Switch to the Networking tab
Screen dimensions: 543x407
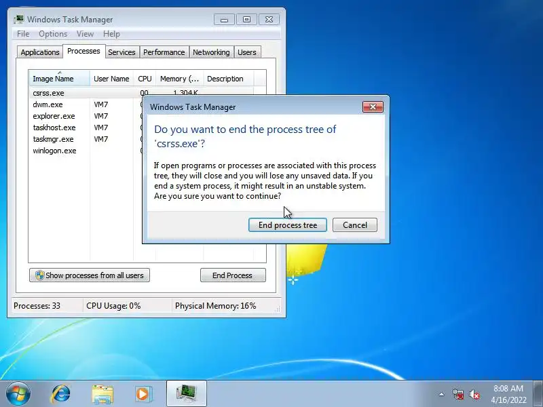pos(211,52)
